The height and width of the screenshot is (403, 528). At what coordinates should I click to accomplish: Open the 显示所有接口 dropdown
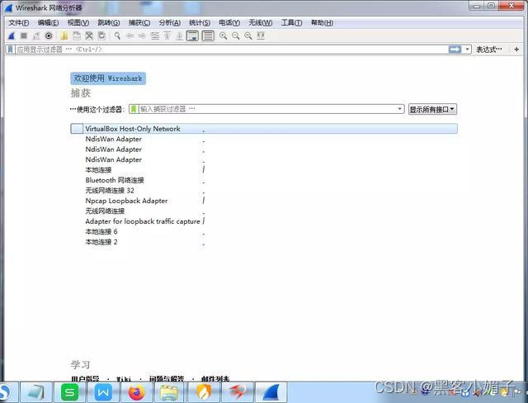(432, 109)
